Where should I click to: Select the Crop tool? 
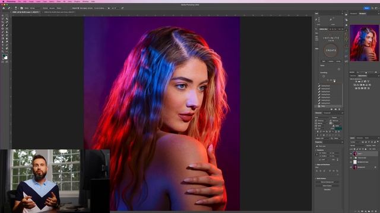pyautogui.click(x=2, y=22)
